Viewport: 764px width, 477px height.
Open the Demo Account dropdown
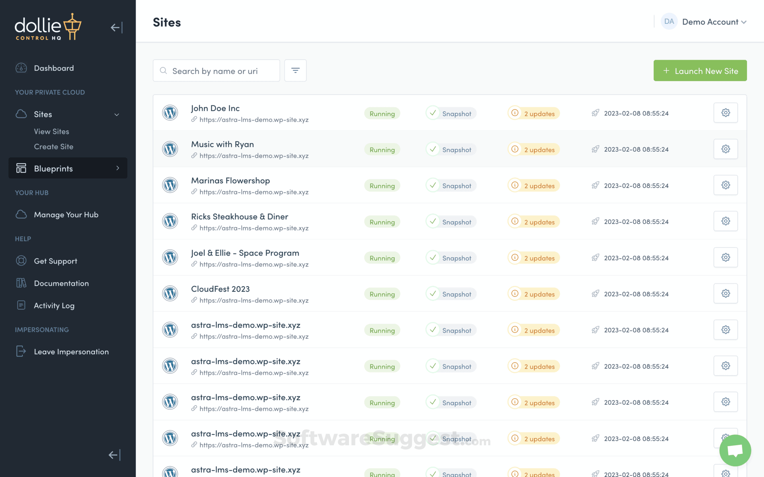710,22
